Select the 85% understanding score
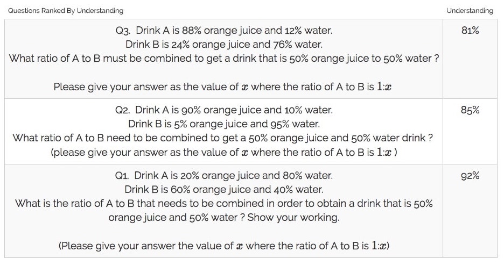This screenshot has height=266, width=504. [x=470, y=110]
